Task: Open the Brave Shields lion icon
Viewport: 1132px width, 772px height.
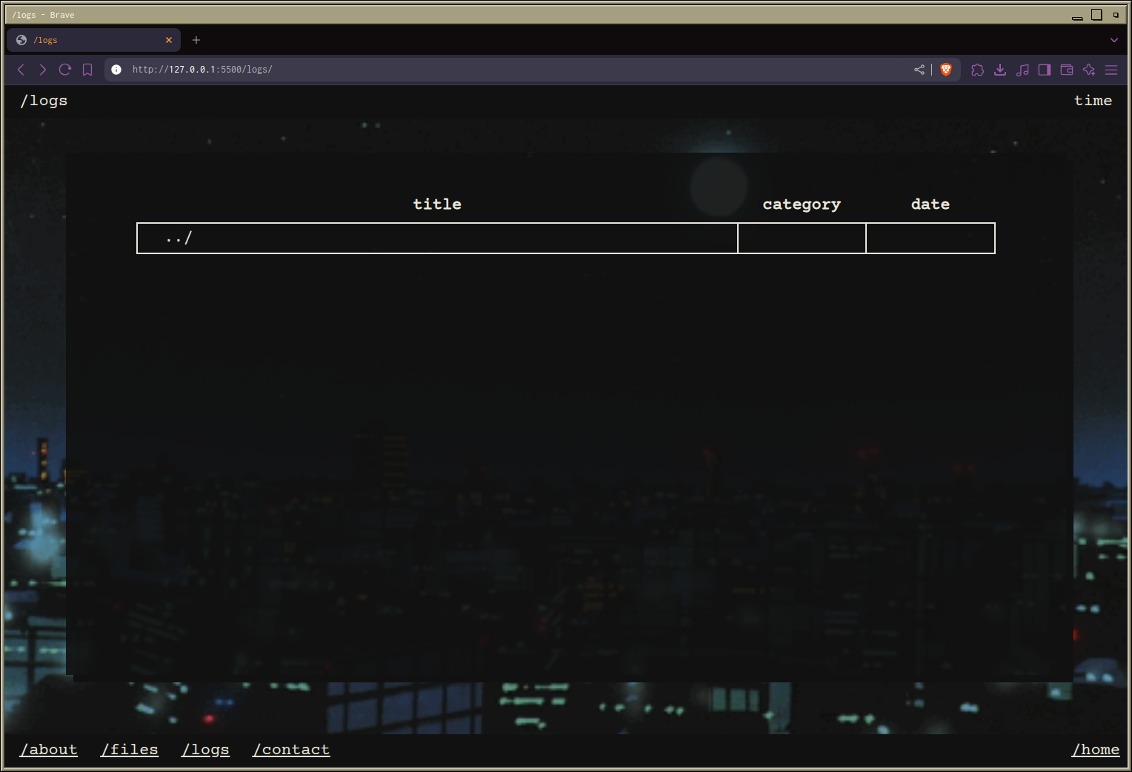Action: 946,70
